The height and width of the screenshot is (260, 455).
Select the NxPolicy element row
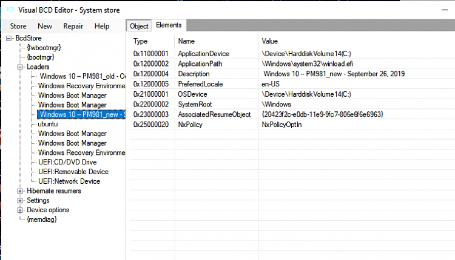292,125
